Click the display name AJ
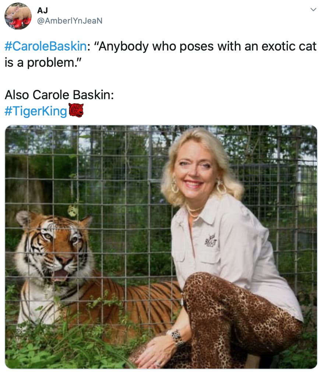This screenshot has height=375, width=324. [42, 10]
